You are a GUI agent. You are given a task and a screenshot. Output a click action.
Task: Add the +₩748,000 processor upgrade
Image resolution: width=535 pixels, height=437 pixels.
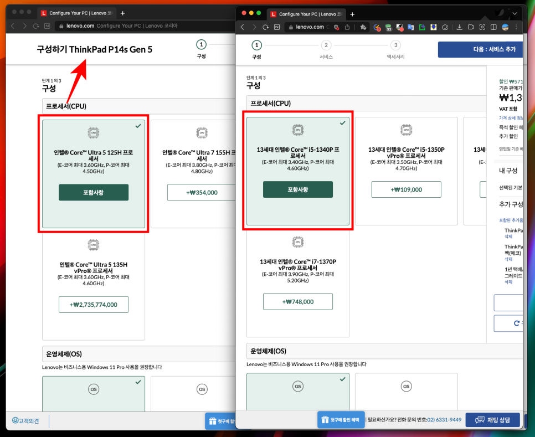click(x=298, y=301)
